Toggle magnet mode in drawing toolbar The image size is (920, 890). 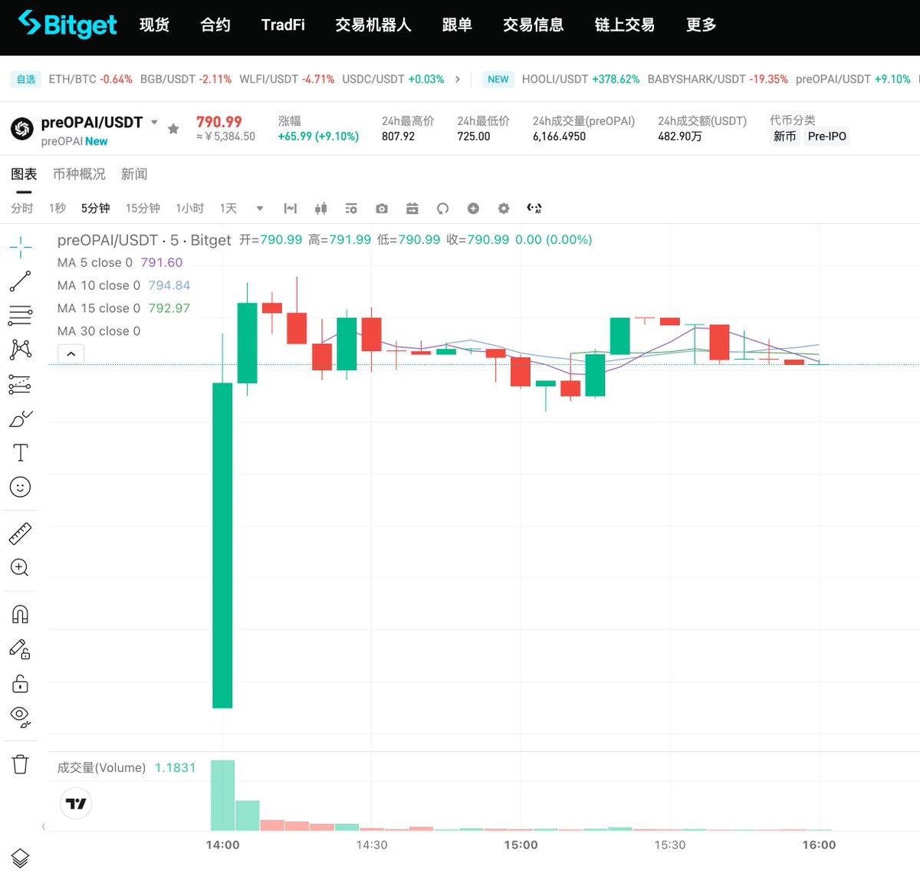(21, 614)
